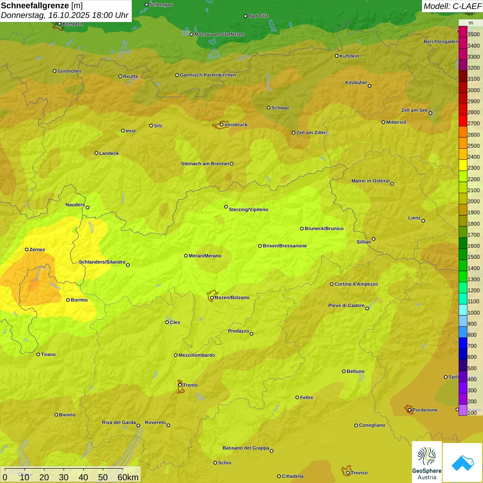483x483 pixels.
Task: Click the 'Riva del Garda' label
Action: (x=119, y=422)
